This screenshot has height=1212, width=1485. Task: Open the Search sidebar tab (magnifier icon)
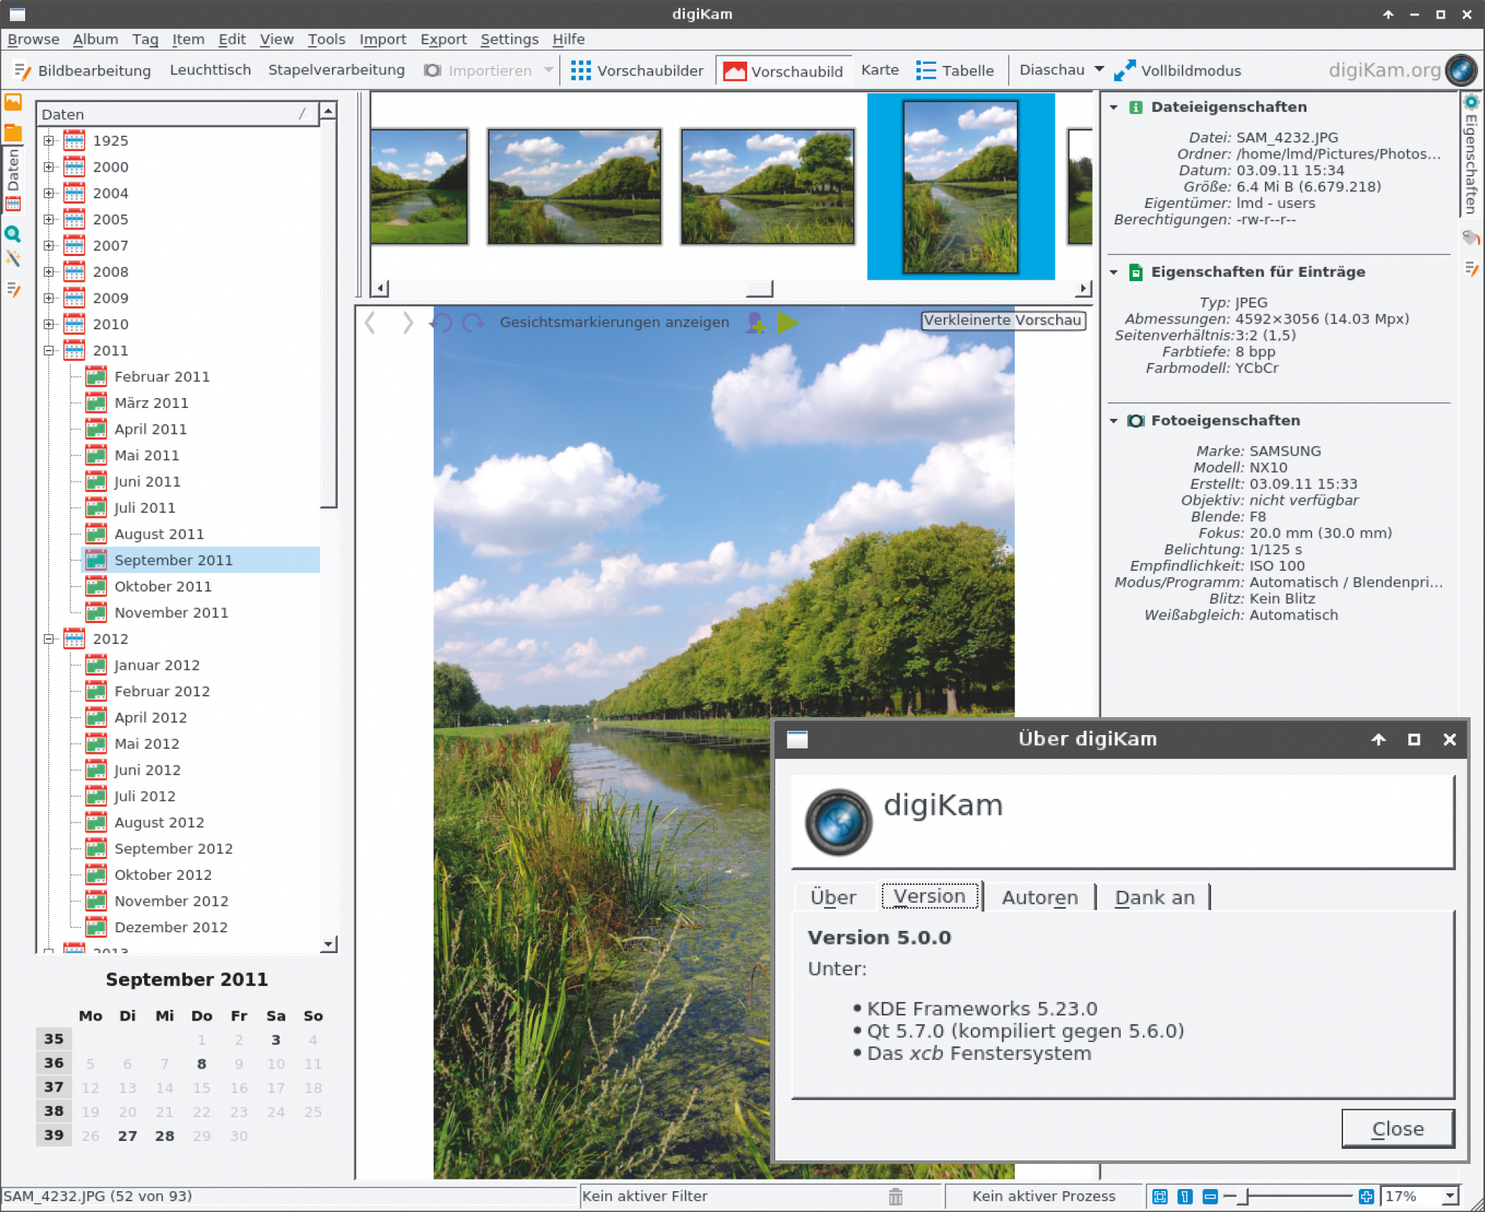pos(12,234)
